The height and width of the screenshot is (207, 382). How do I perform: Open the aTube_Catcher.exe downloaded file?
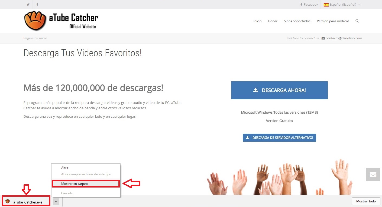click(26, 201)
